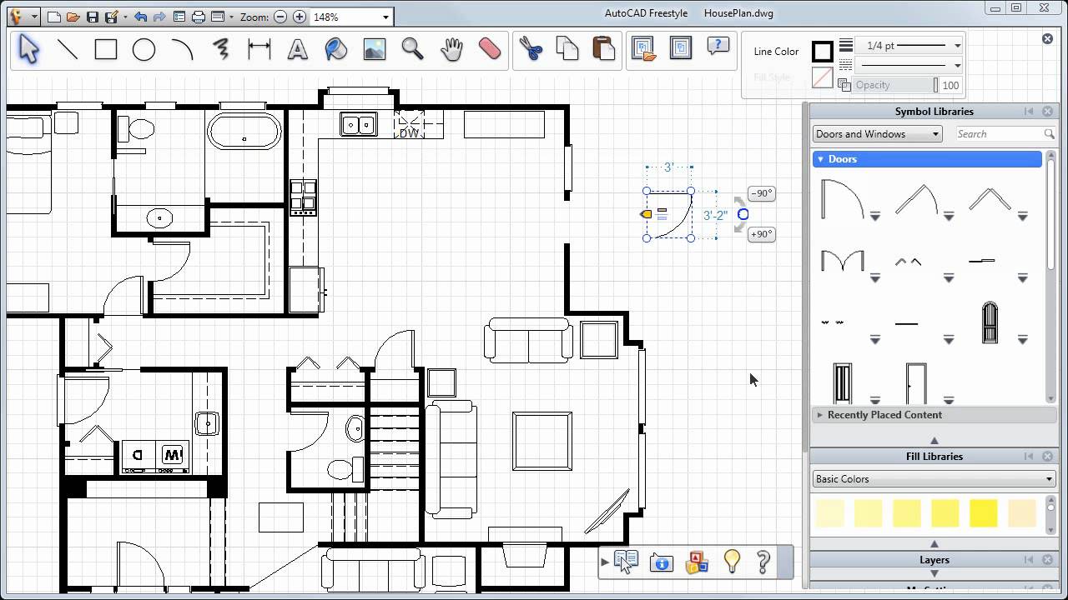Choose the Dimension tool

(x=259, y=49)
